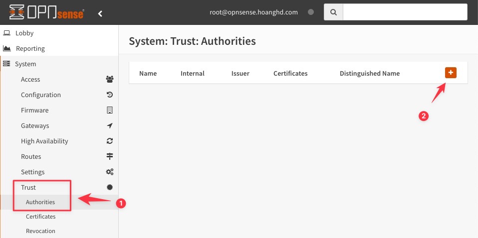Click the Gateways arrow icon

pos(110,125)
